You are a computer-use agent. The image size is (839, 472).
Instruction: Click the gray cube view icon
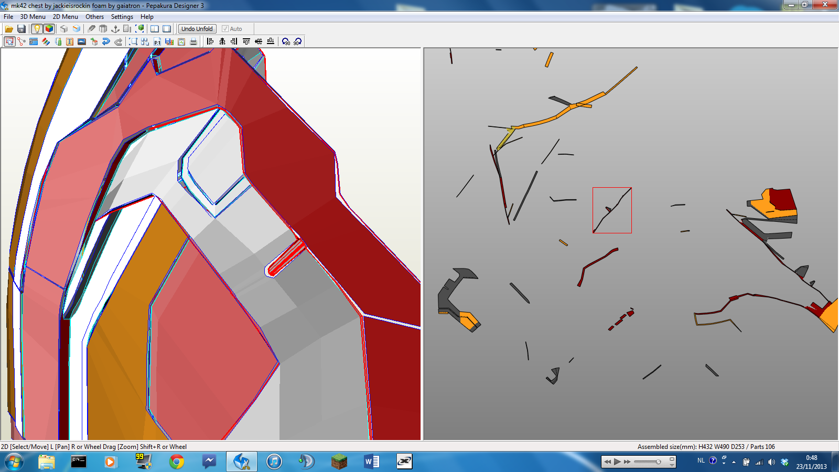[64, 29]
